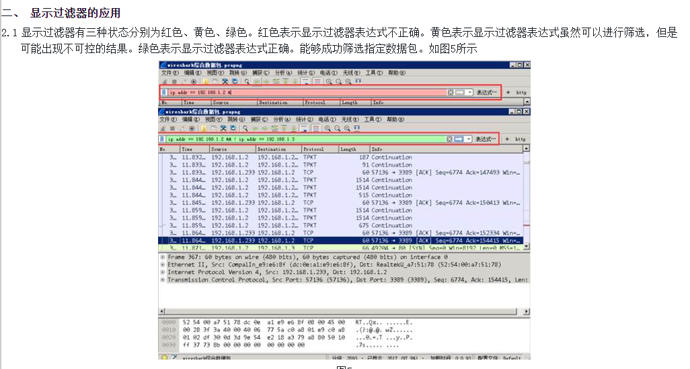This screenshot has height=369, width=690.
Task: Click into the red ip.addr filter field
Action: (307, 92)
